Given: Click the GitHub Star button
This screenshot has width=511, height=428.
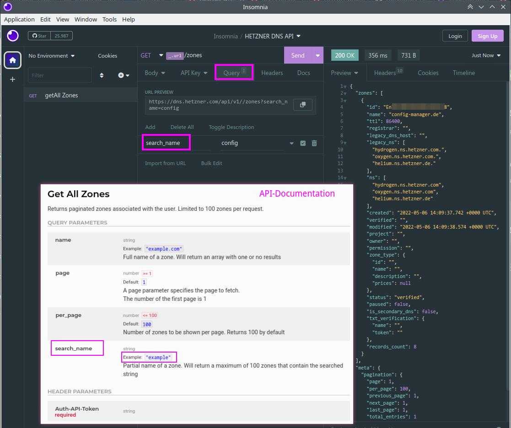Looking at the screenshot, I should [x=39, y=36].
